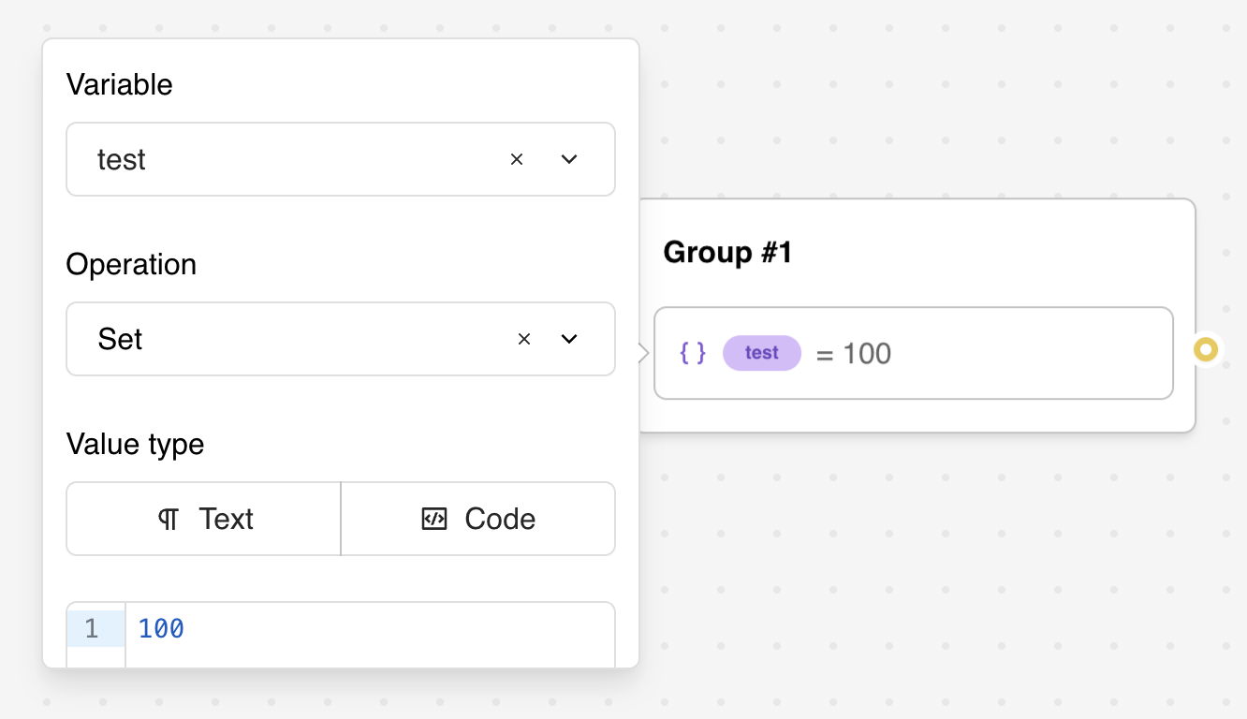Click the 'Operation' field label

pos(131,264)
